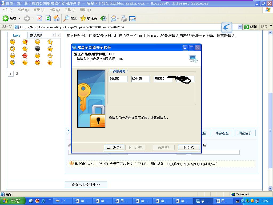Click the serial field containing RM1NSD
Image resolution: width=273 pixels, height=205 pixels.
(x=163, y=79)
